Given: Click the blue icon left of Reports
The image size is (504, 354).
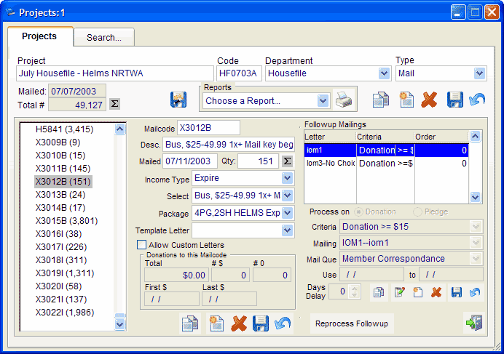Looking at the screenshot, I should point(178,100).
